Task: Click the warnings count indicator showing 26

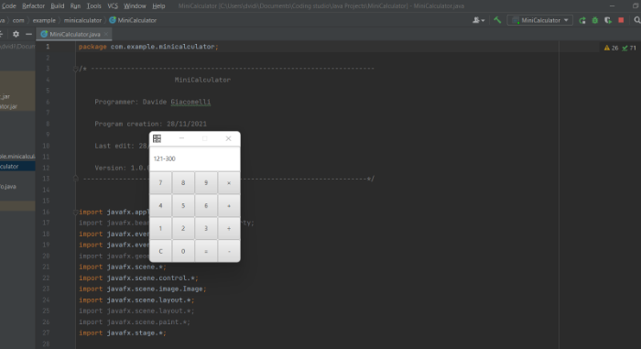Action: (611, 48)
